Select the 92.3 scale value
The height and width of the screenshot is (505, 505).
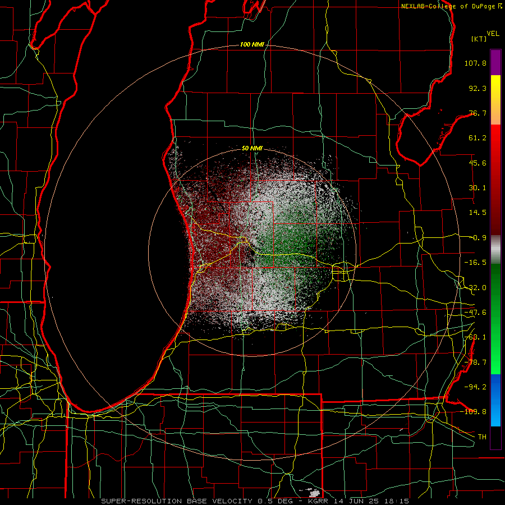(478, 88)
